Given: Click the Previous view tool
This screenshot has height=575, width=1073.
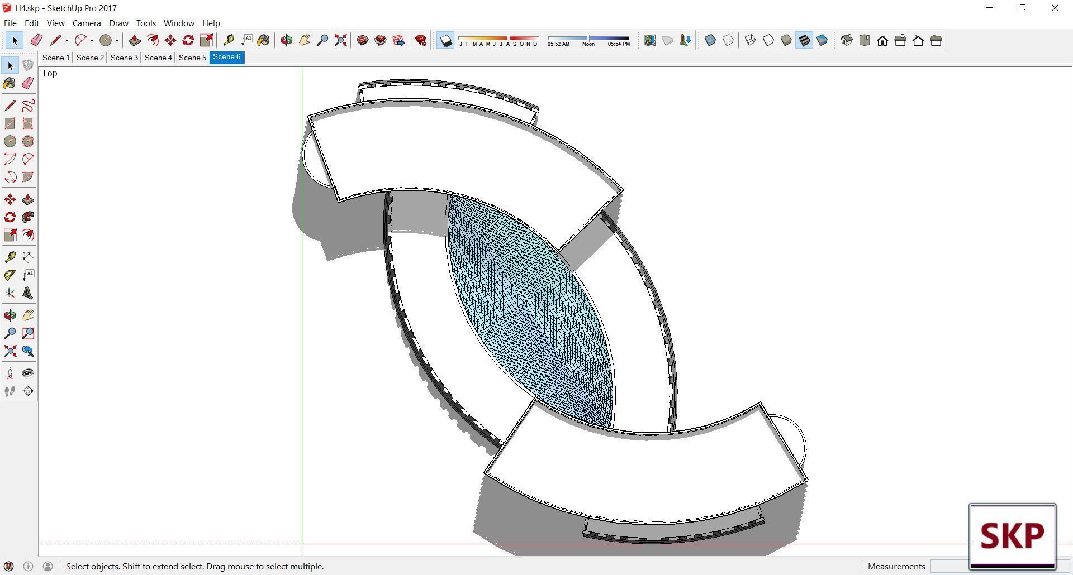Looking at the screenshot, I should click(28, 351).
